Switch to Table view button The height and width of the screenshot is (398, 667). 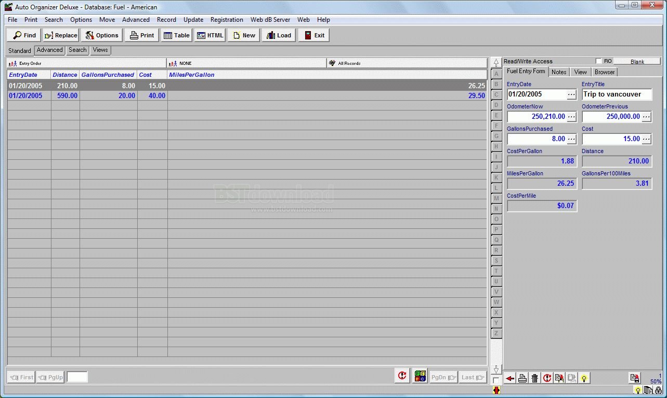(176, 35)
